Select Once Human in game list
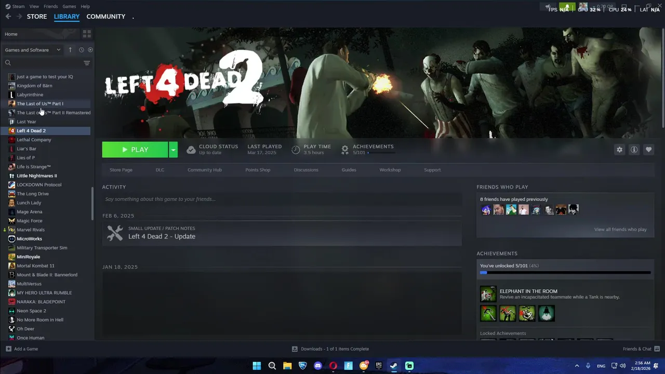Screen dimensions: 665x374 coord(30,338)
